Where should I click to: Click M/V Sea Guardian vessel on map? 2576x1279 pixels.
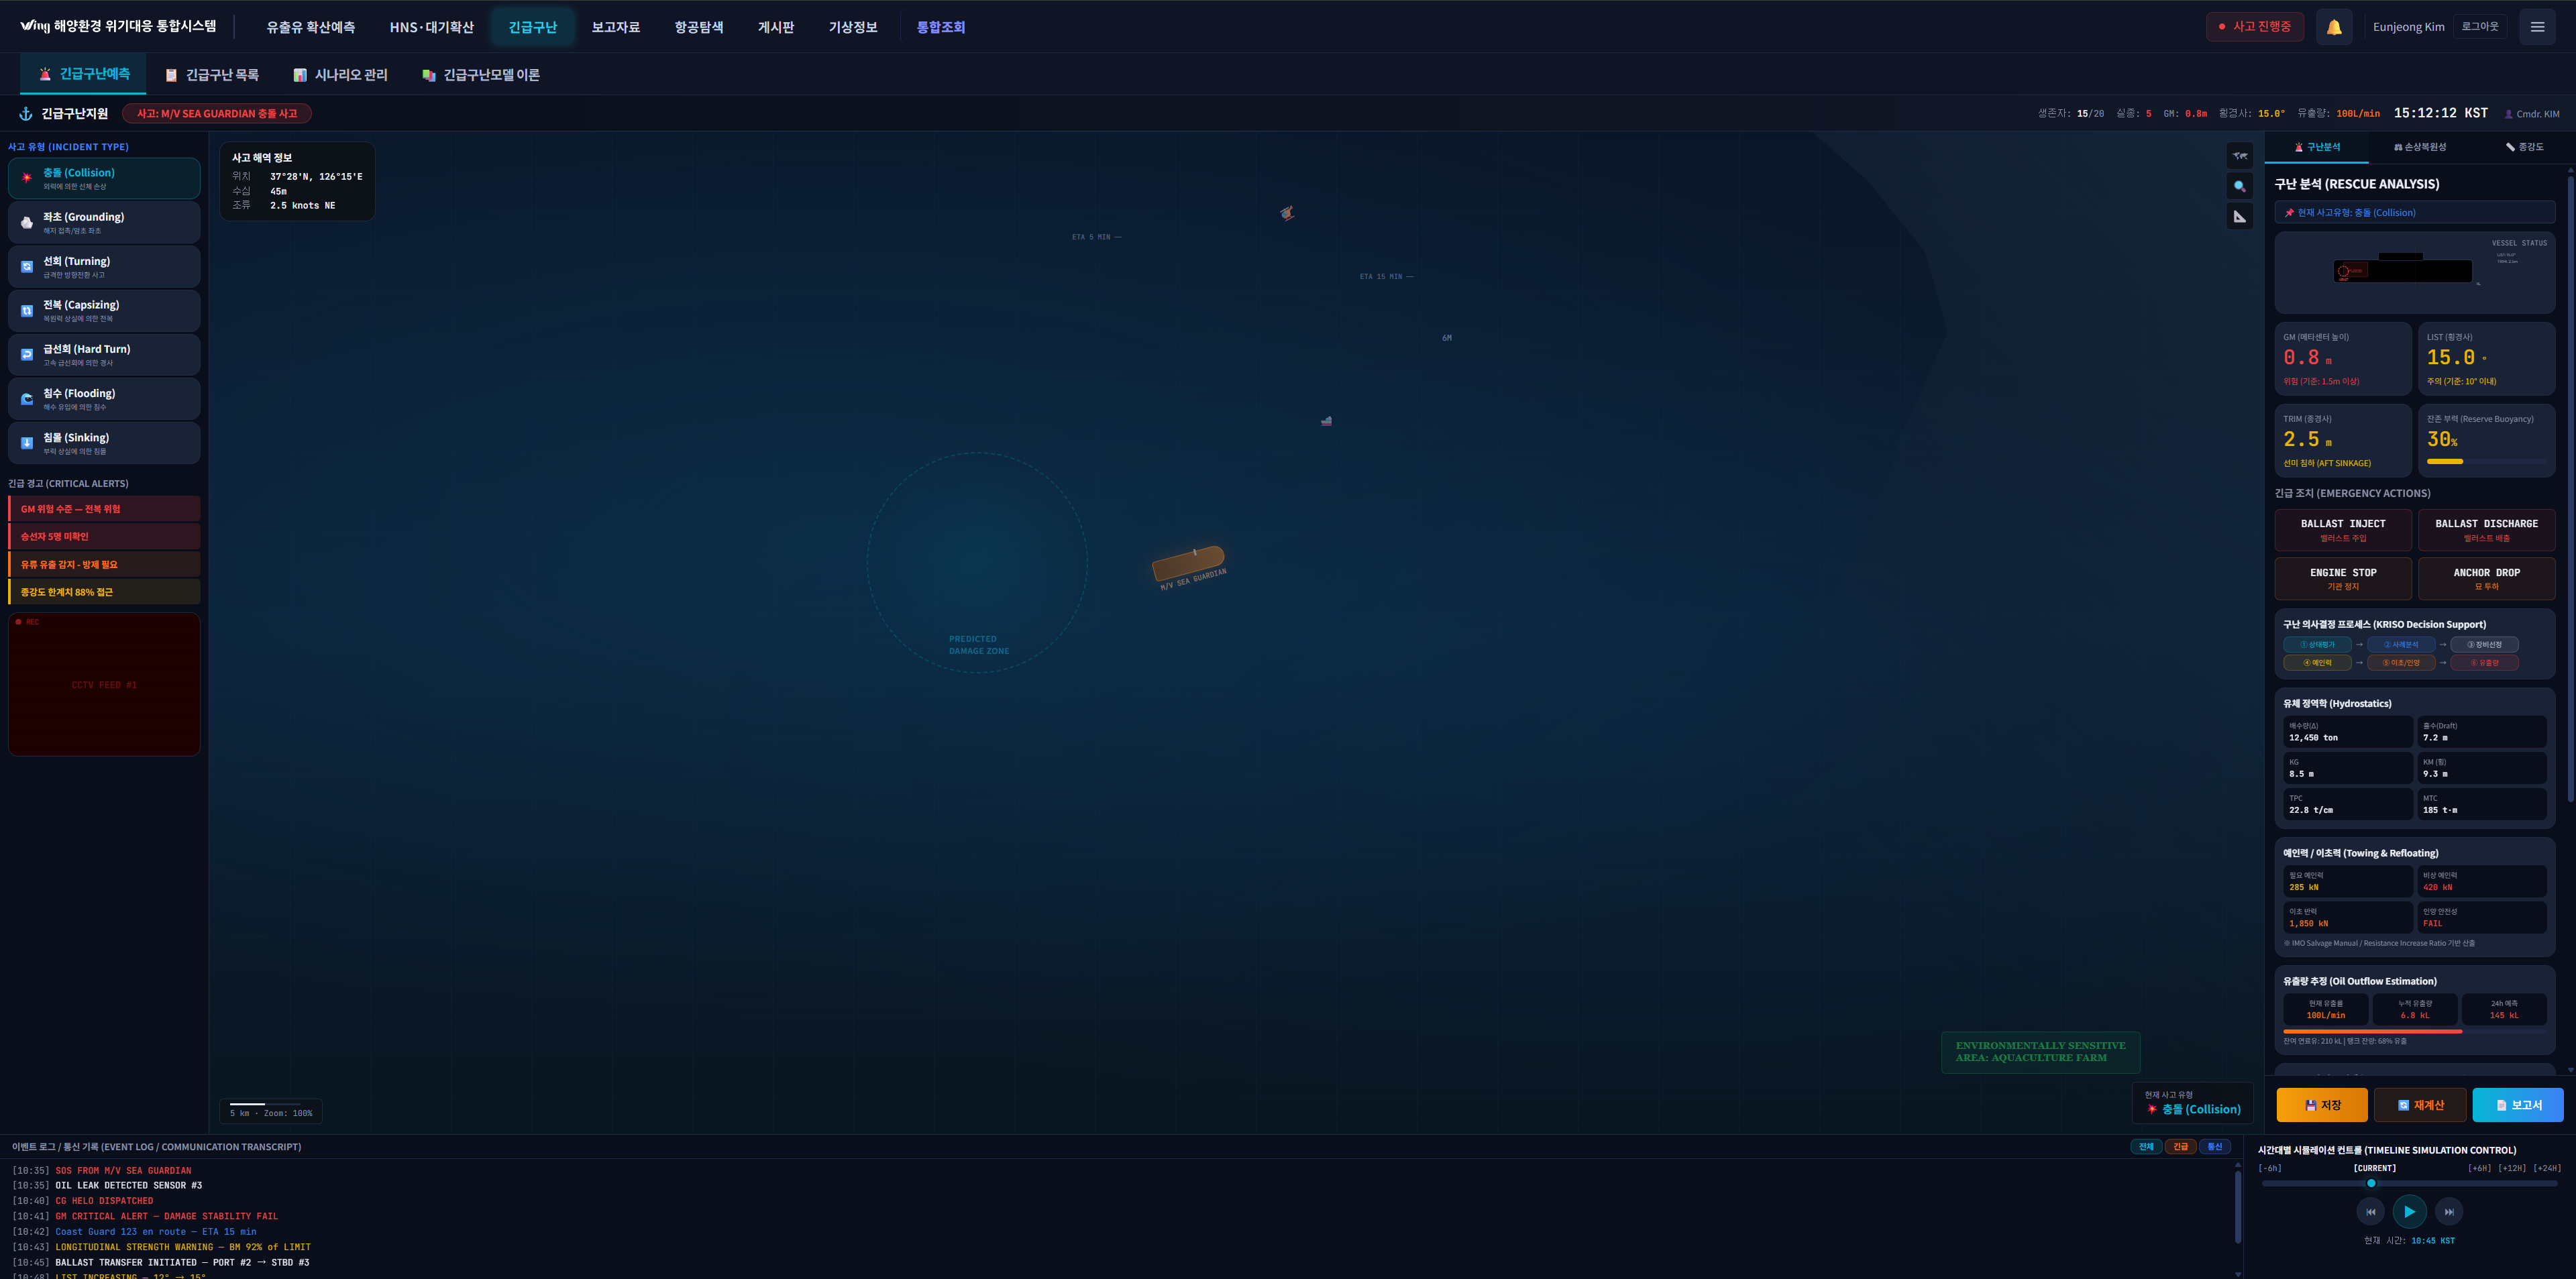[1188, 563]
